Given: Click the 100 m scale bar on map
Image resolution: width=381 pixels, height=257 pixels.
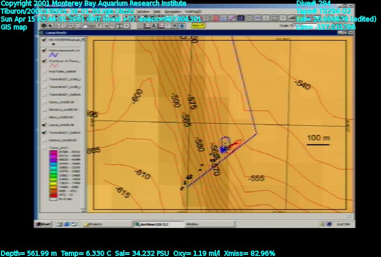Looking at the screenshot, I should [318, 144].
